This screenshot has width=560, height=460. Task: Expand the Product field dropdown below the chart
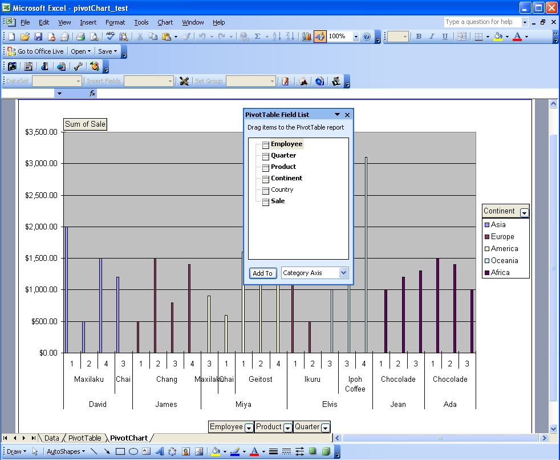(x=287, y=426)
